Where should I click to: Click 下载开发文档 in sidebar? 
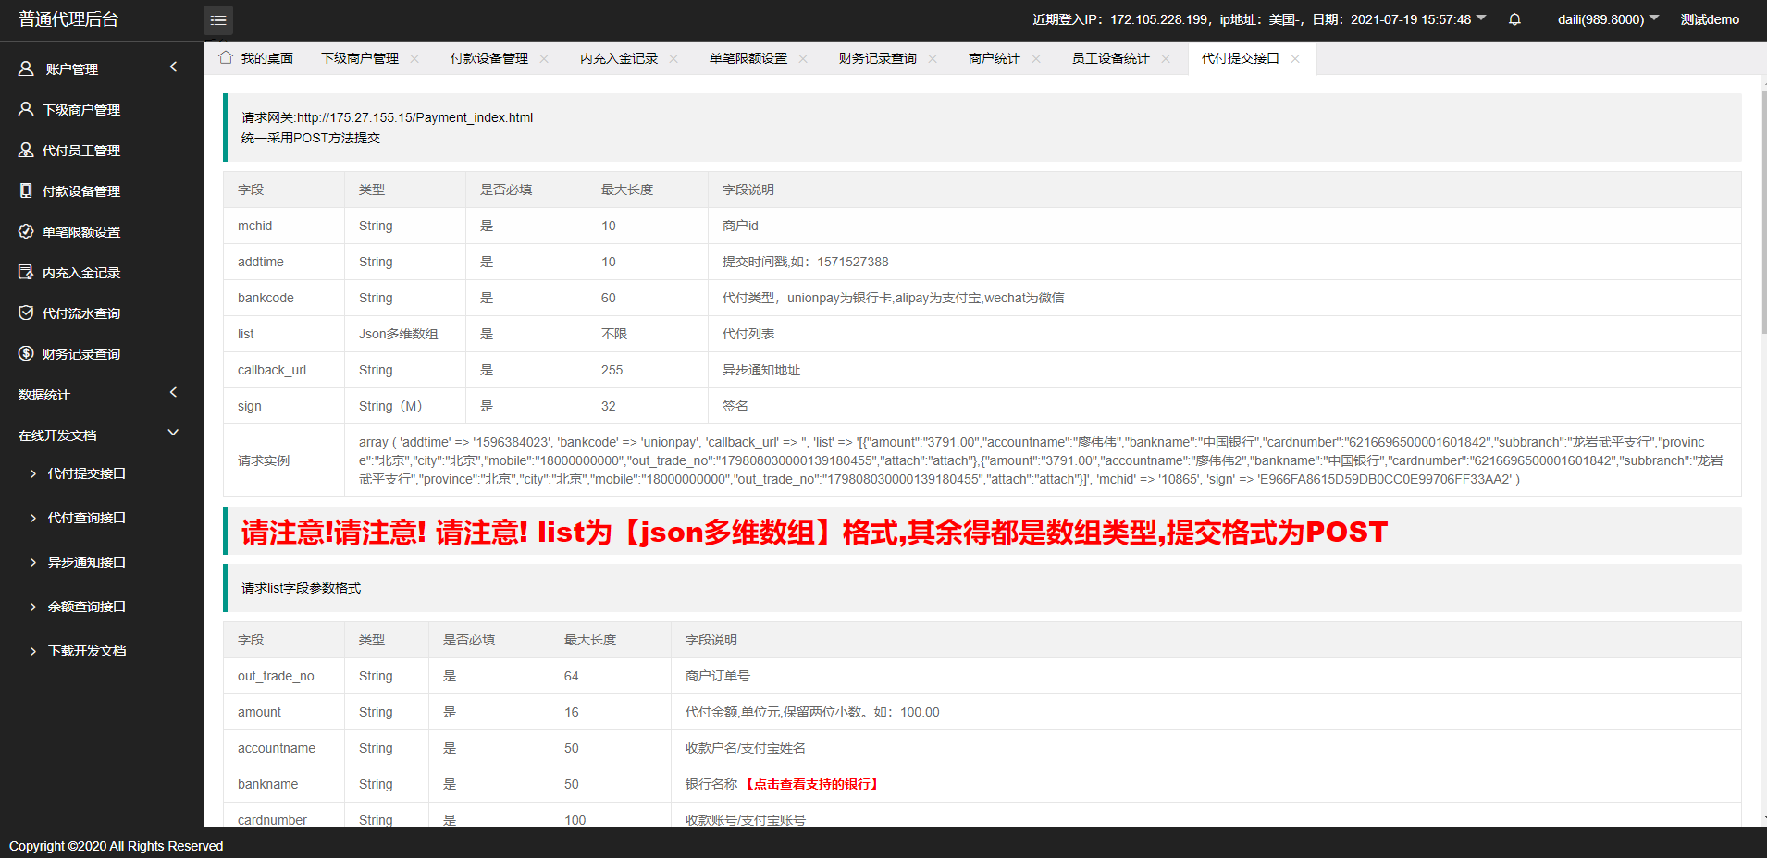pyautogui.click(x=86, y=651)
